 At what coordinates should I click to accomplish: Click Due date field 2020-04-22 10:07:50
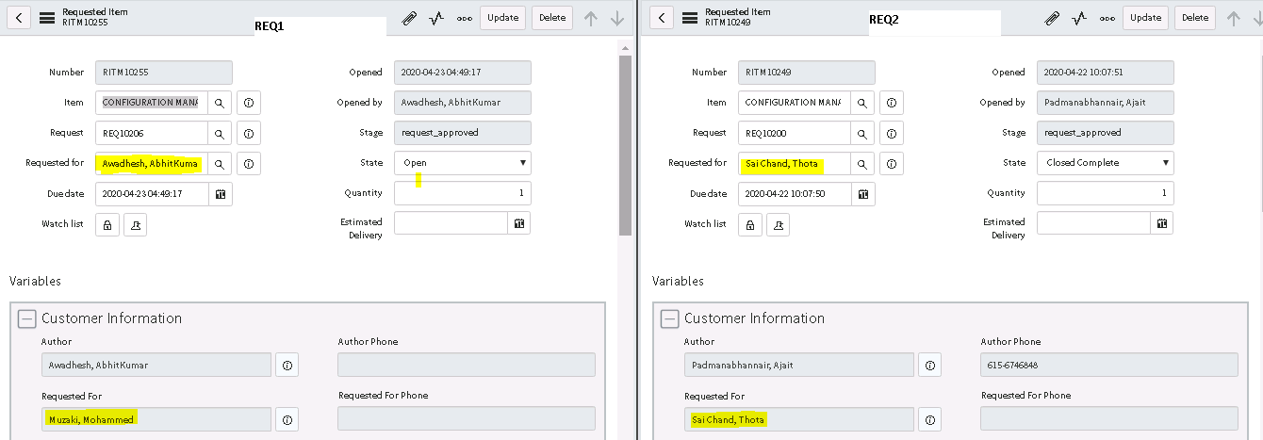(795, 193)
